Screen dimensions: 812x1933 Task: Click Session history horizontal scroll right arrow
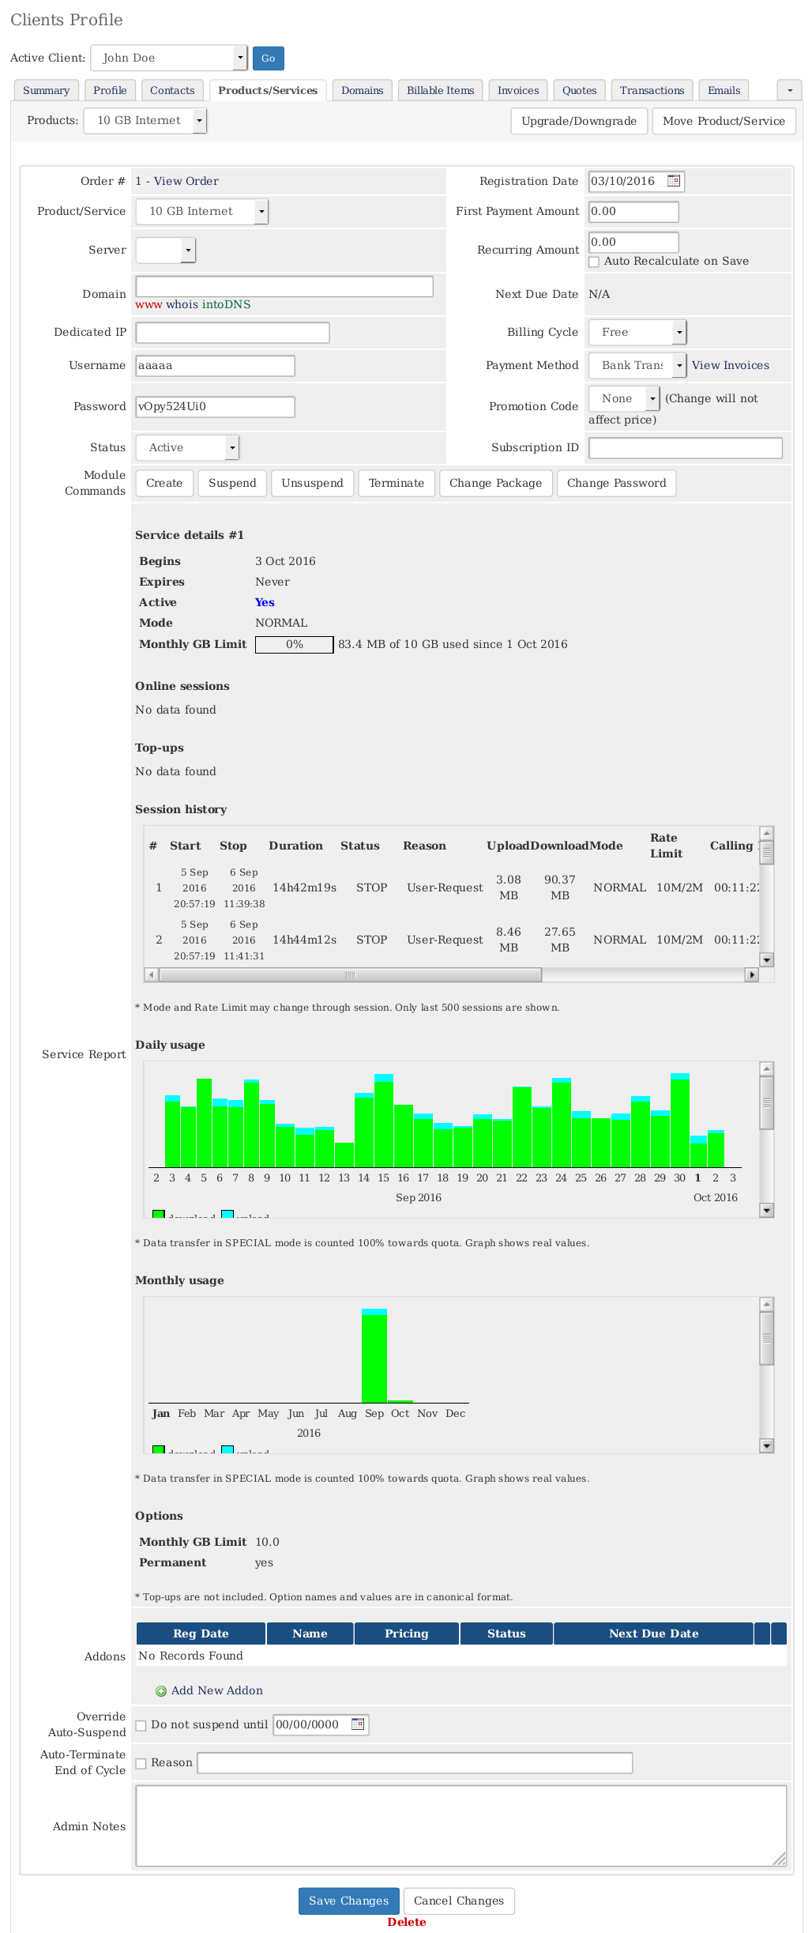click(752, 974)
